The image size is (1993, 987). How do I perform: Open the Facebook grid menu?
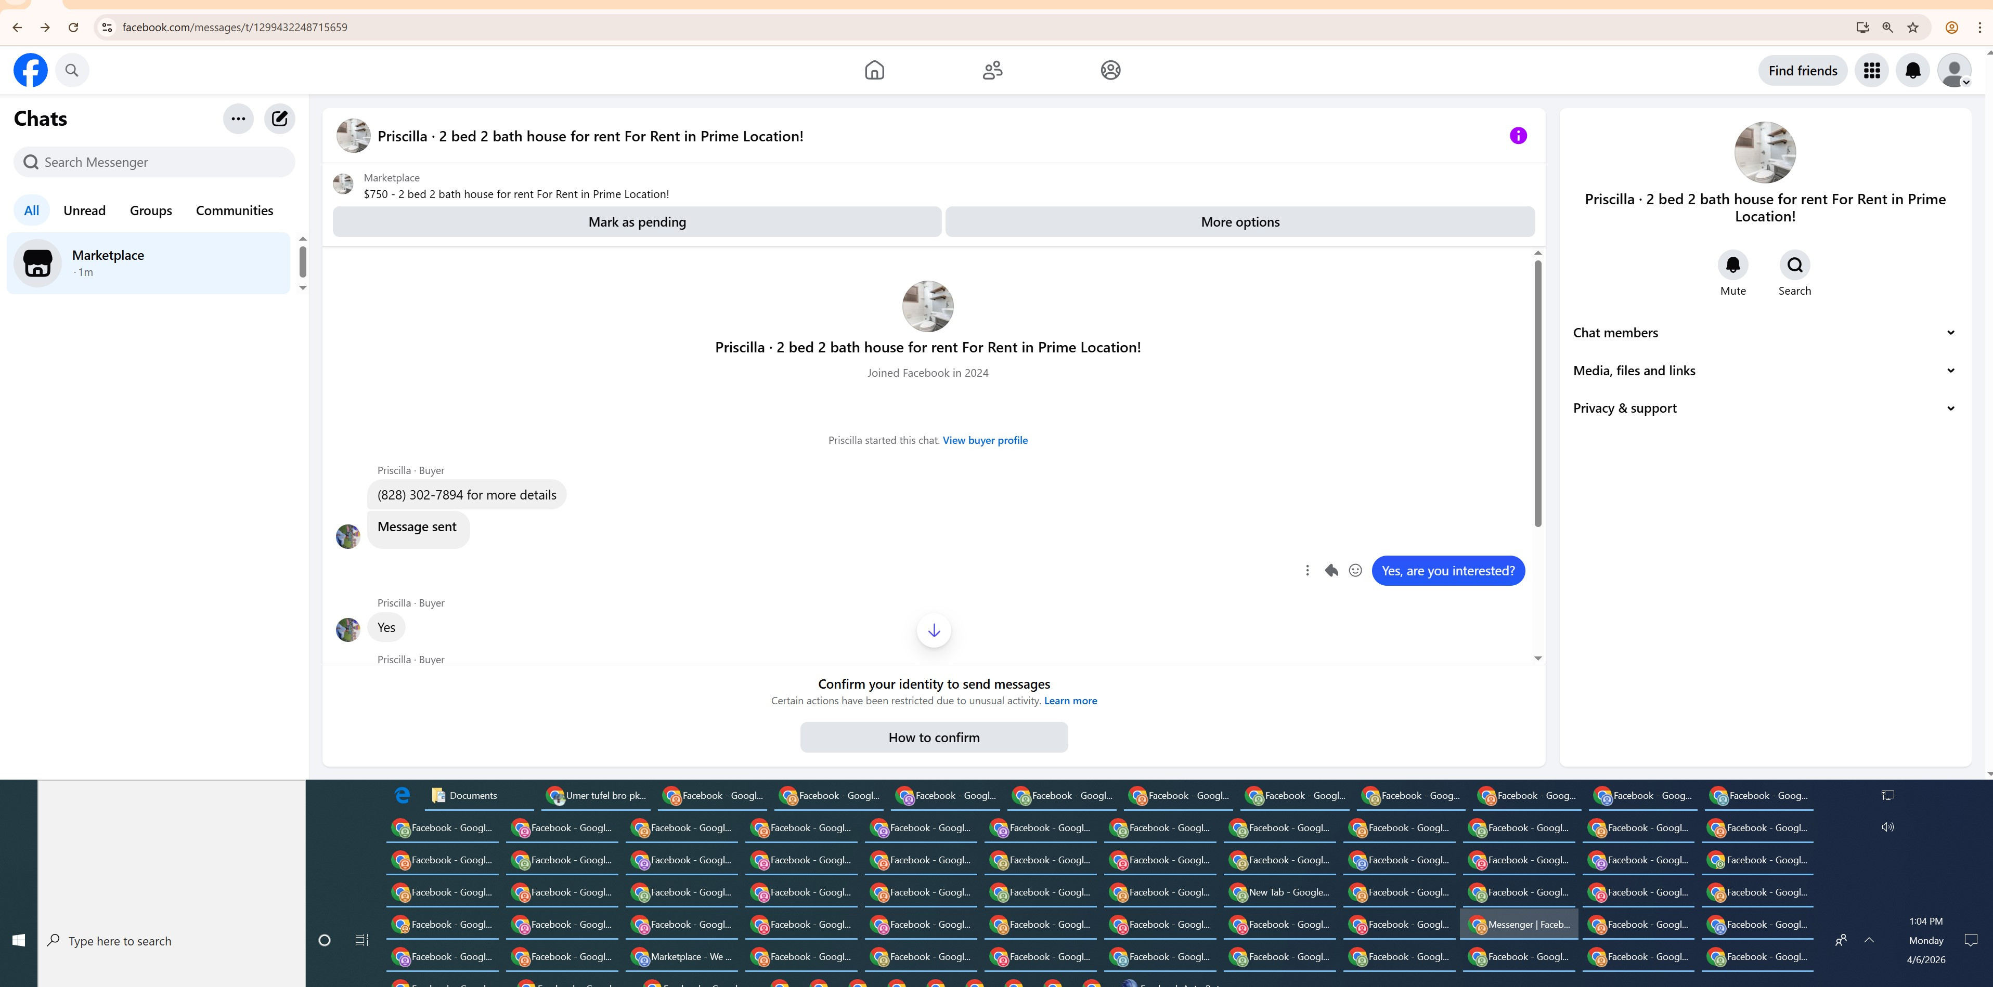pos(1872,70)
